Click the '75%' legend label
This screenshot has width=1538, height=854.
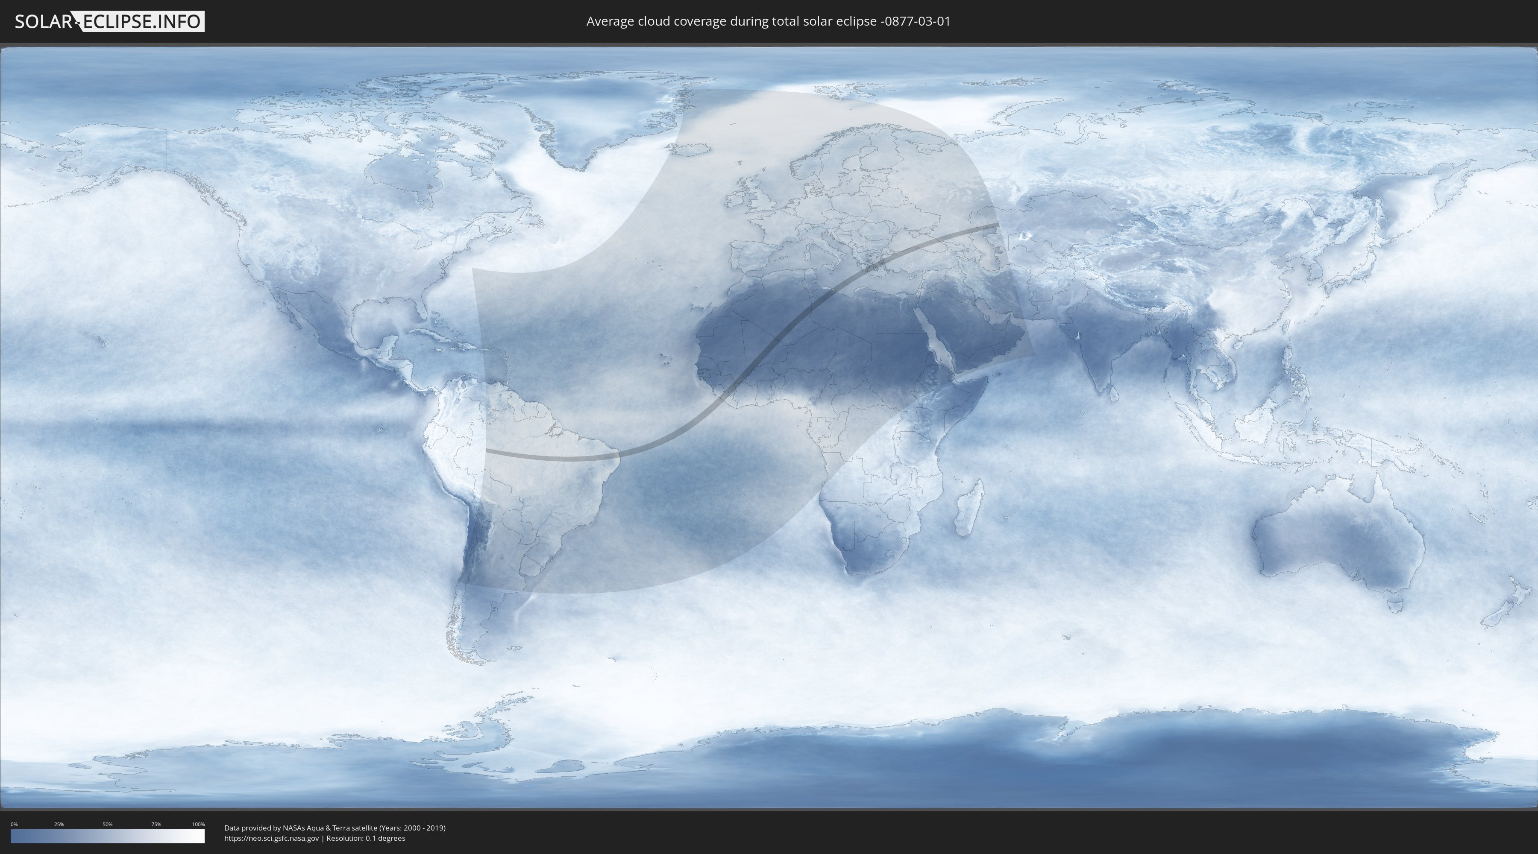pos(156,824)
